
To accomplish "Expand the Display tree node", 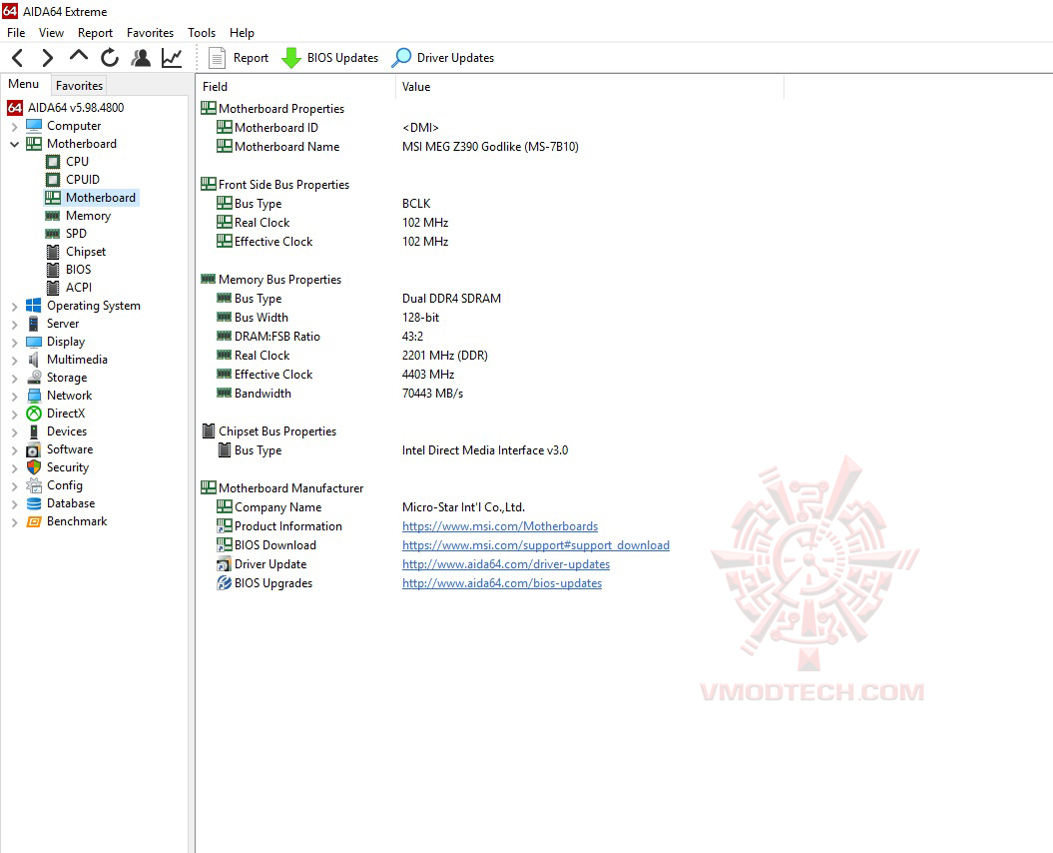I will (x=14, y=343).
